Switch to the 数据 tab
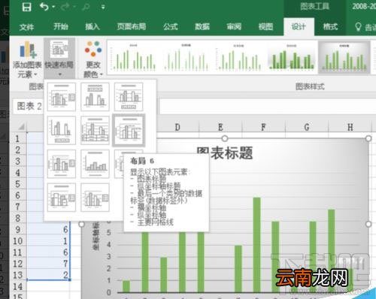Screen dimensions: 376x299 (x=202, y=26)
